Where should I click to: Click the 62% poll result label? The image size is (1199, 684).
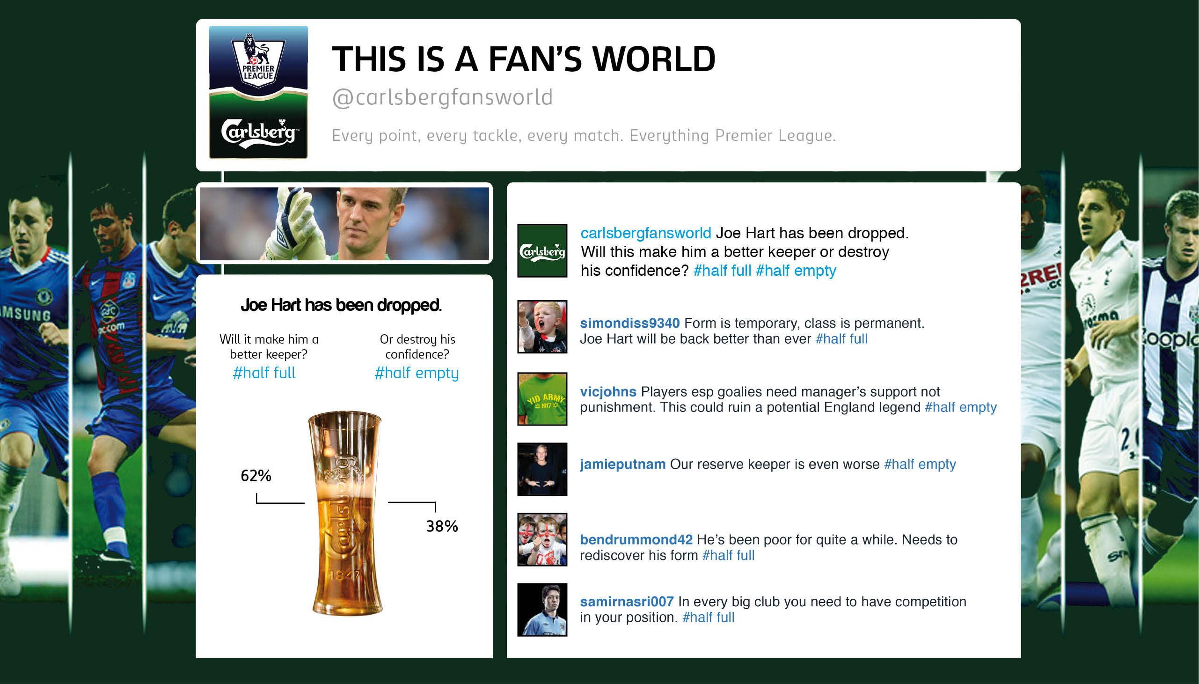coord(256,476)
